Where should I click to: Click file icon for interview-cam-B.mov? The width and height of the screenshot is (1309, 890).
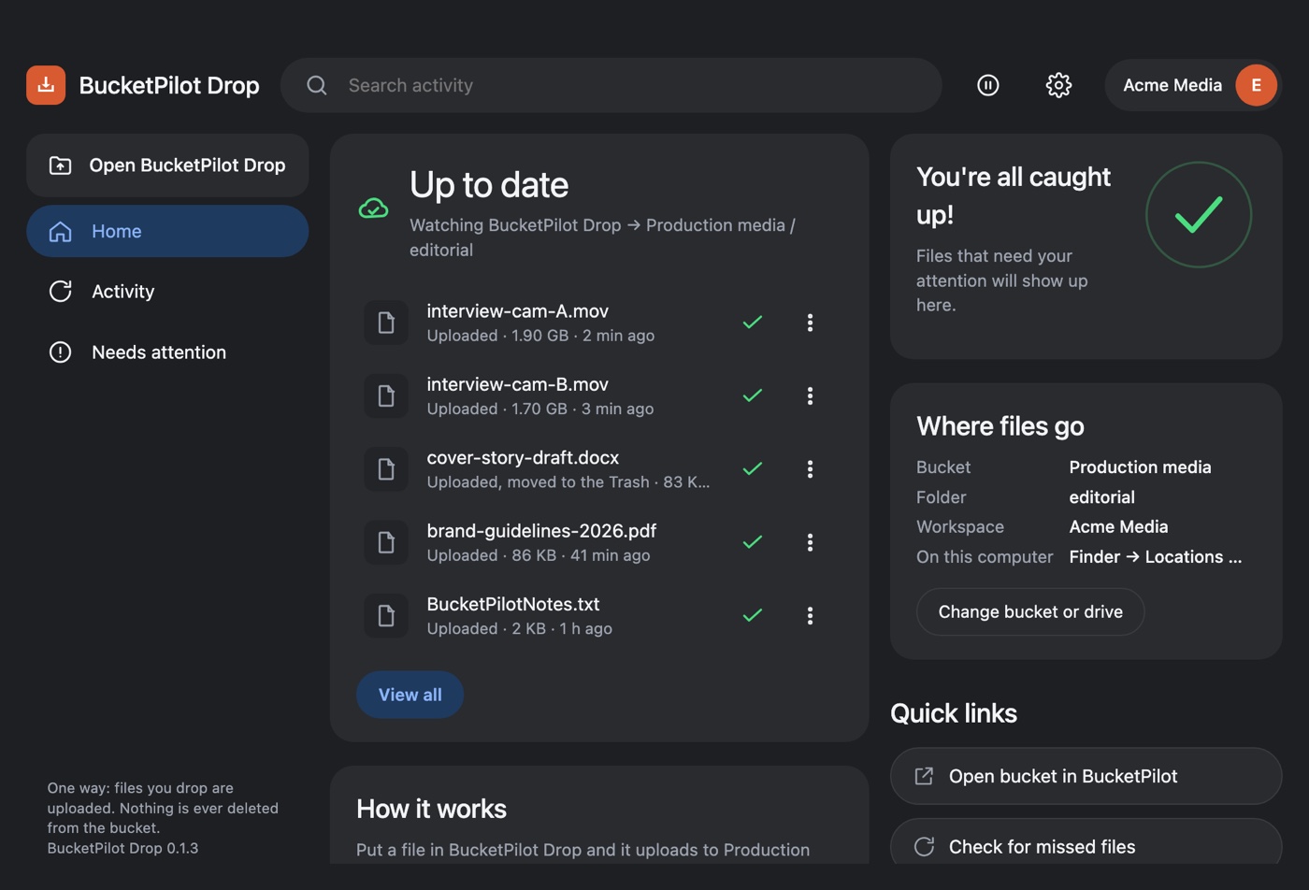[385, 395]
